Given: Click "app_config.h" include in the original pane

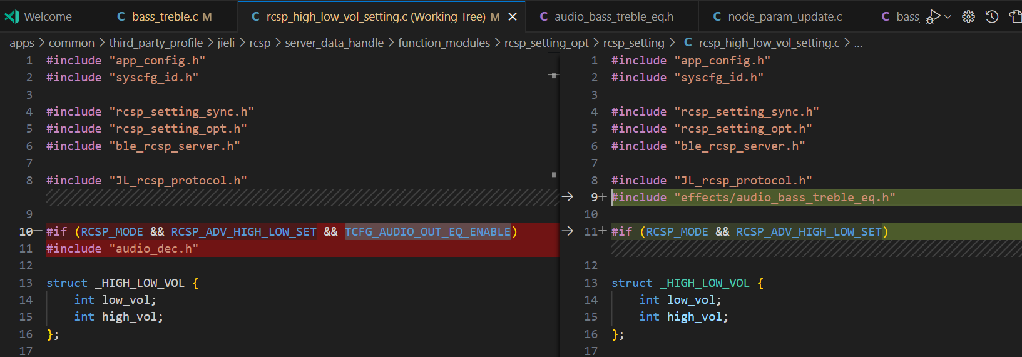Looking at the screenshot, I should point(157,61).
